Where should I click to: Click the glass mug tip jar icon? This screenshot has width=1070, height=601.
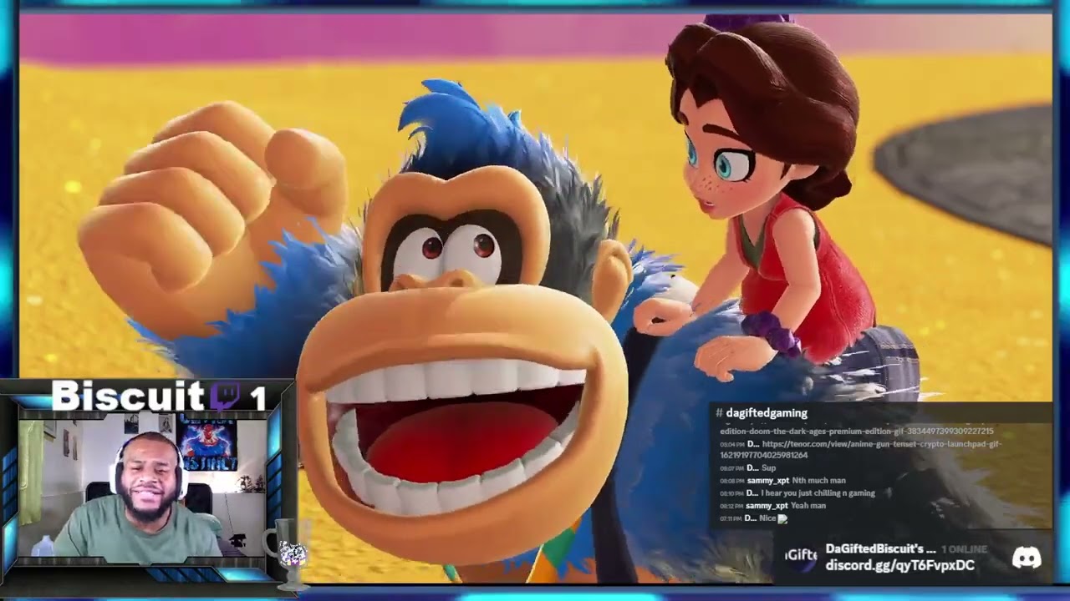click(287, 553)
